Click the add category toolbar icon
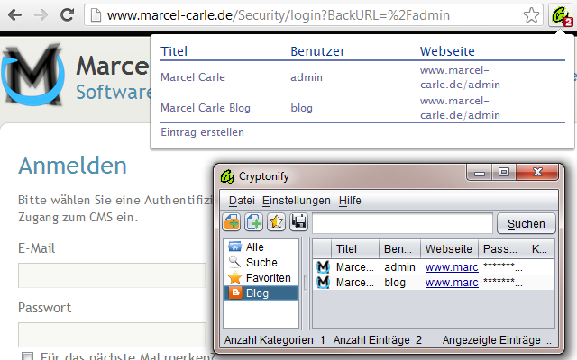The width and height of the screenshot is (577, 360). 232,222
